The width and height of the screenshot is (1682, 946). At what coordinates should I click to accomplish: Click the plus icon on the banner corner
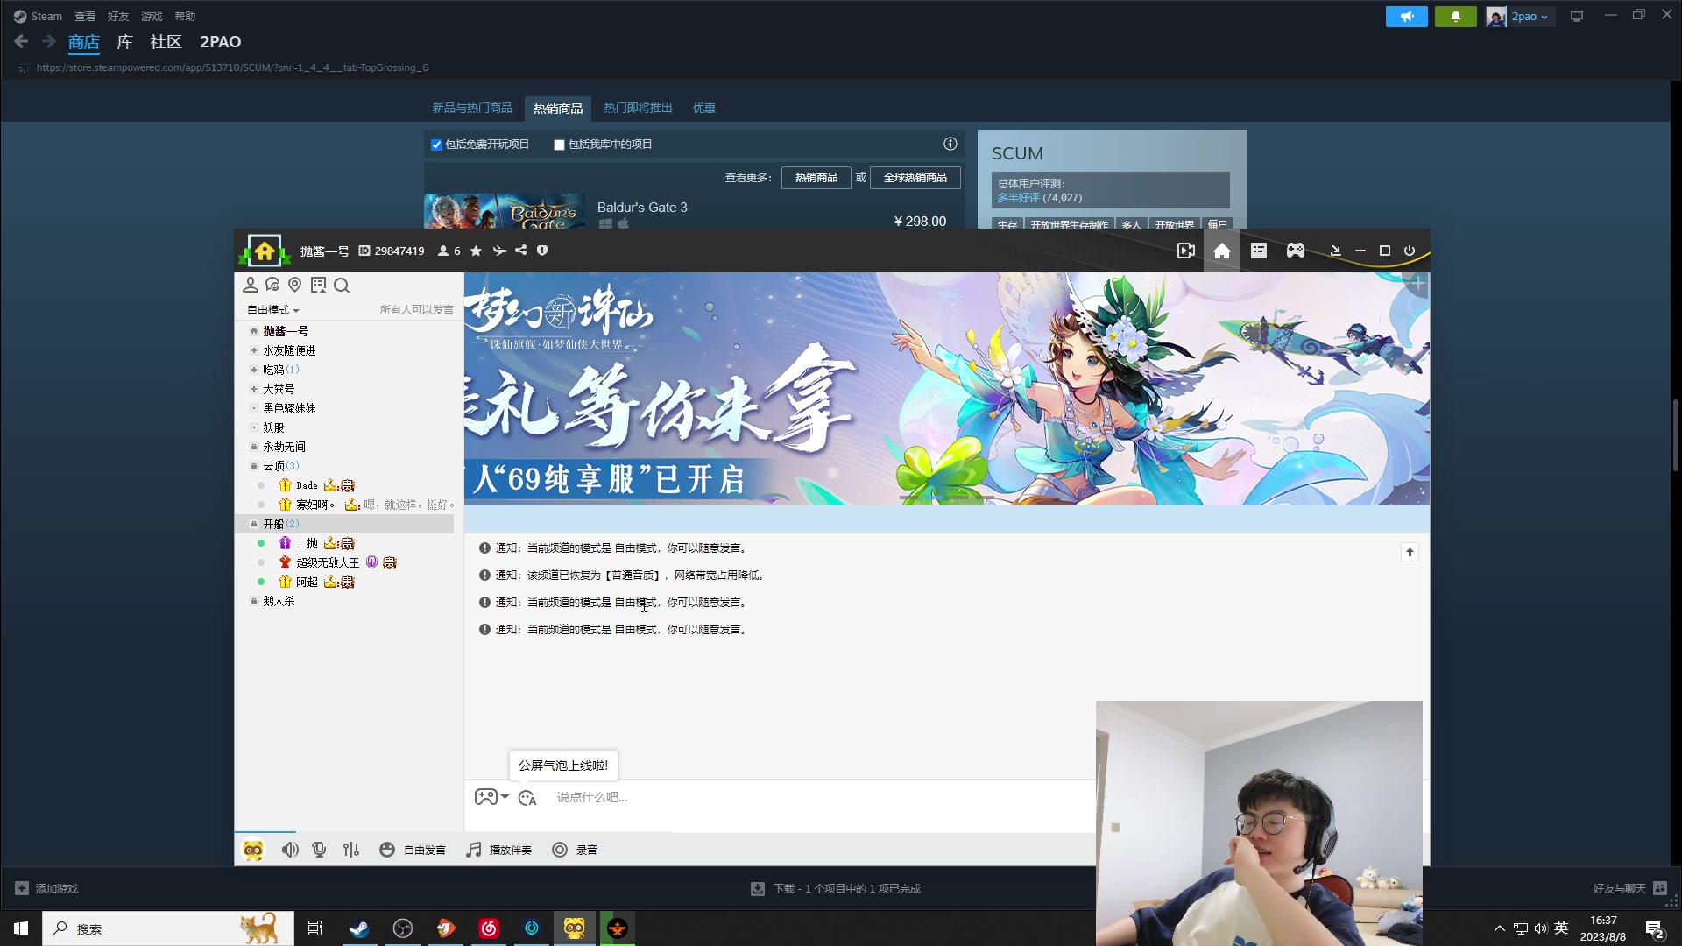[1418, 284]
